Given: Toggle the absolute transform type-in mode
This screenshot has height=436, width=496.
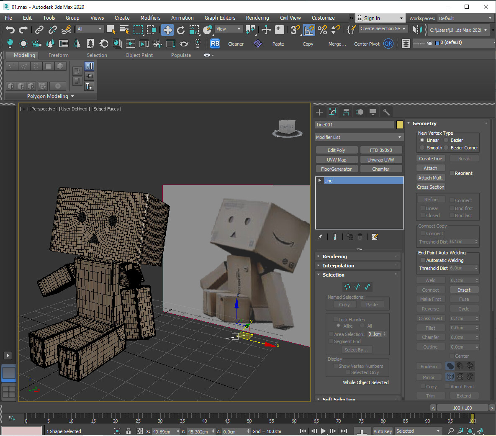Looking at the screenshot, I should (139, 431).
